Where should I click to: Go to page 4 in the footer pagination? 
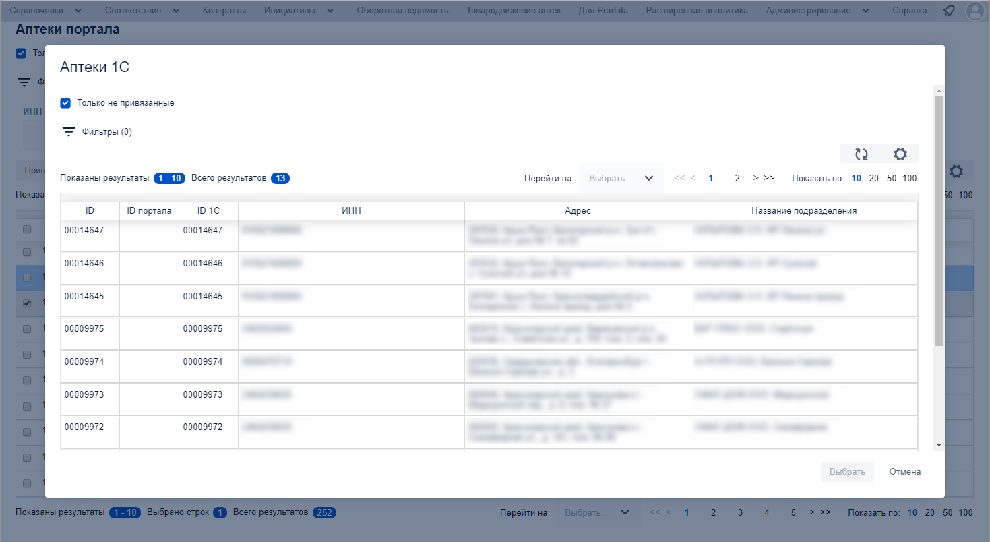(767, 512)
